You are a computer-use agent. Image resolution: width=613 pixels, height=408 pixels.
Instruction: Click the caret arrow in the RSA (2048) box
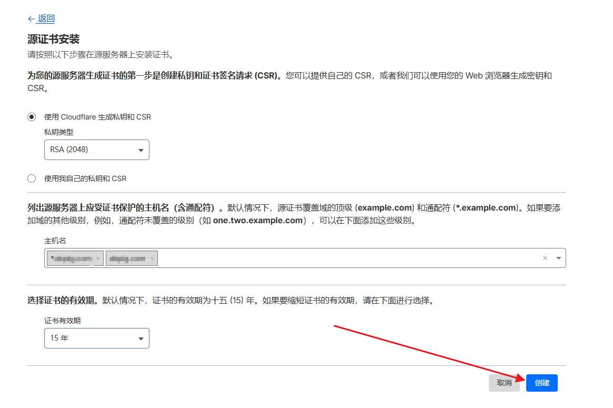tap(140, 151)
